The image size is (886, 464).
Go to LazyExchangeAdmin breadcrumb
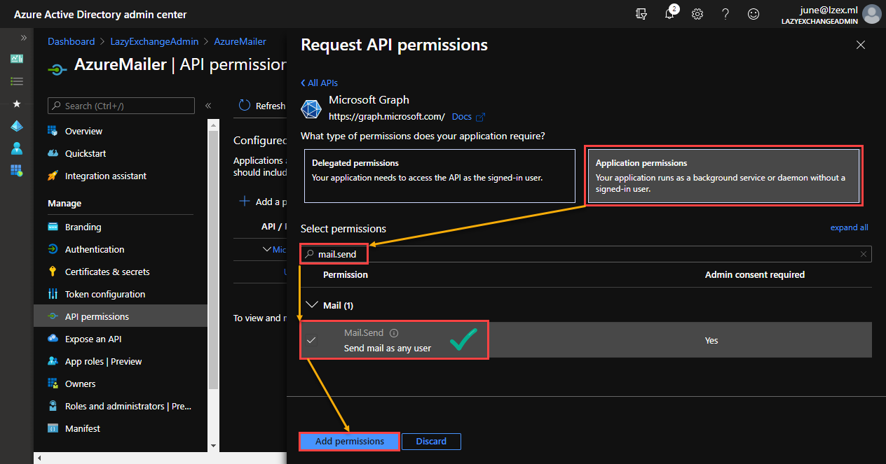point(154,41)
